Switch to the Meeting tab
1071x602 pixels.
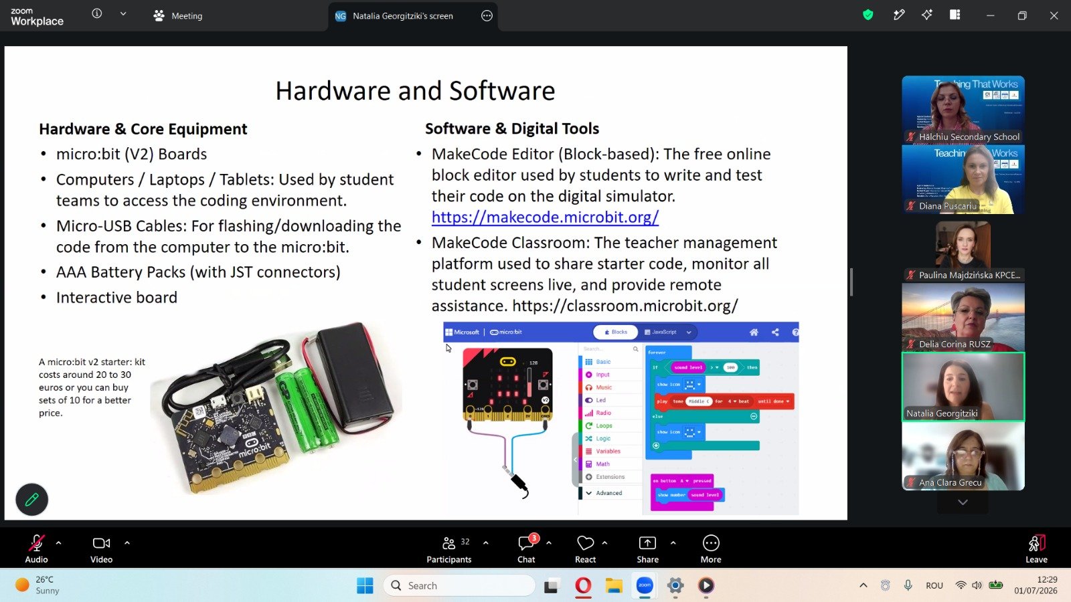click(178, 16)
